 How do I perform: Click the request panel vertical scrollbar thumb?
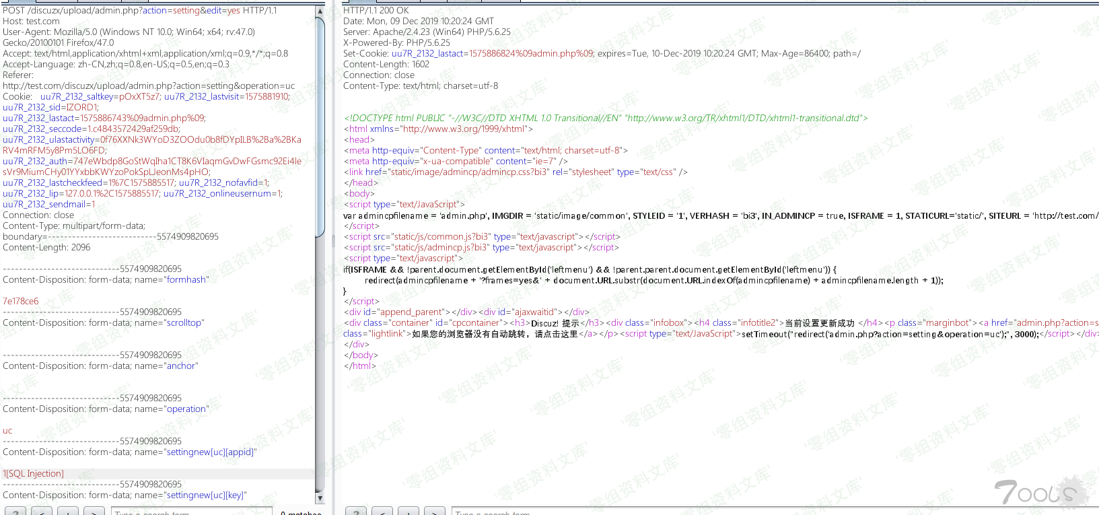[x=320, y=127]
